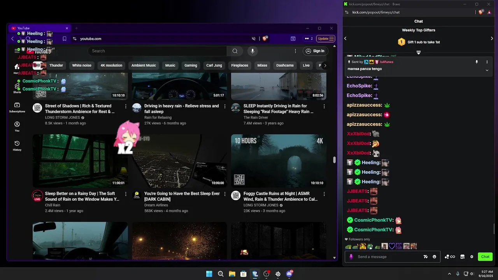The image size is (498, 280).
Task: Click Kick chat vertical scrollbar thumb
Action: click(x=495, y=229)
